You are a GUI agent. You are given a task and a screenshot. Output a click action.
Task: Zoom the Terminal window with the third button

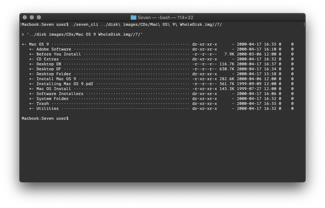39,17
